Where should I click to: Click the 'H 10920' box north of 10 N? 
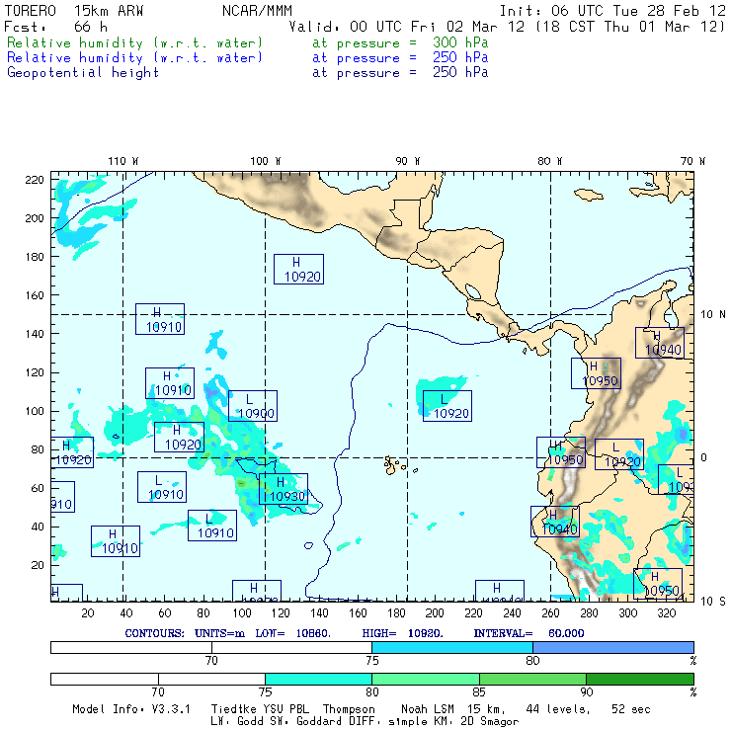pyautogui.click(x=298, y=269)
